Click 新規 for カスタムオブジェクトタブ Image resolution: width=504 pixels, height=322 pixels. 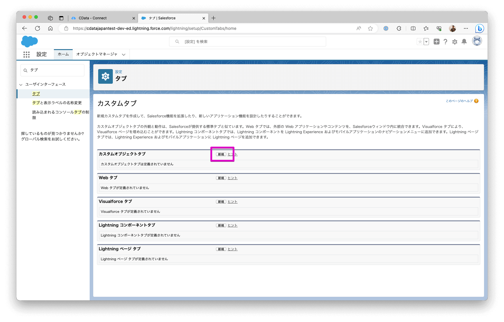pyautogui.click(x=221, y=154)
